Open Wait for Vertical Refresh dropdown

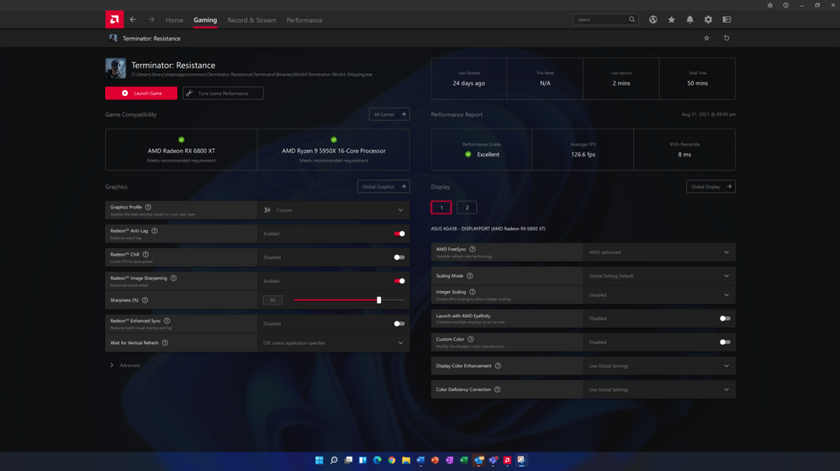334,343
